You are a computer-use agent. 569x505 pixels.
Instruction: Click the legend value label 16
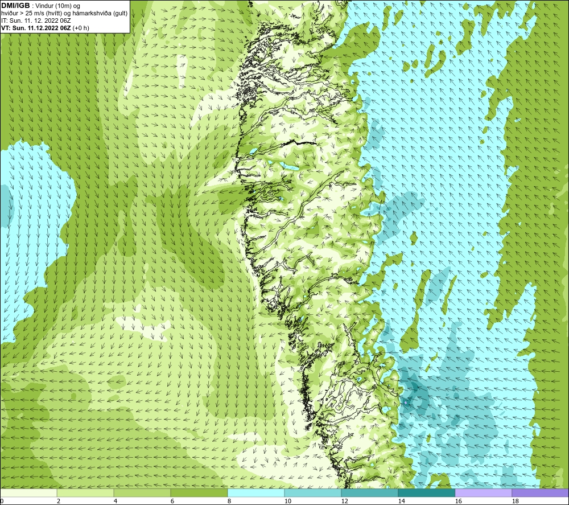[x=458, y=502]
